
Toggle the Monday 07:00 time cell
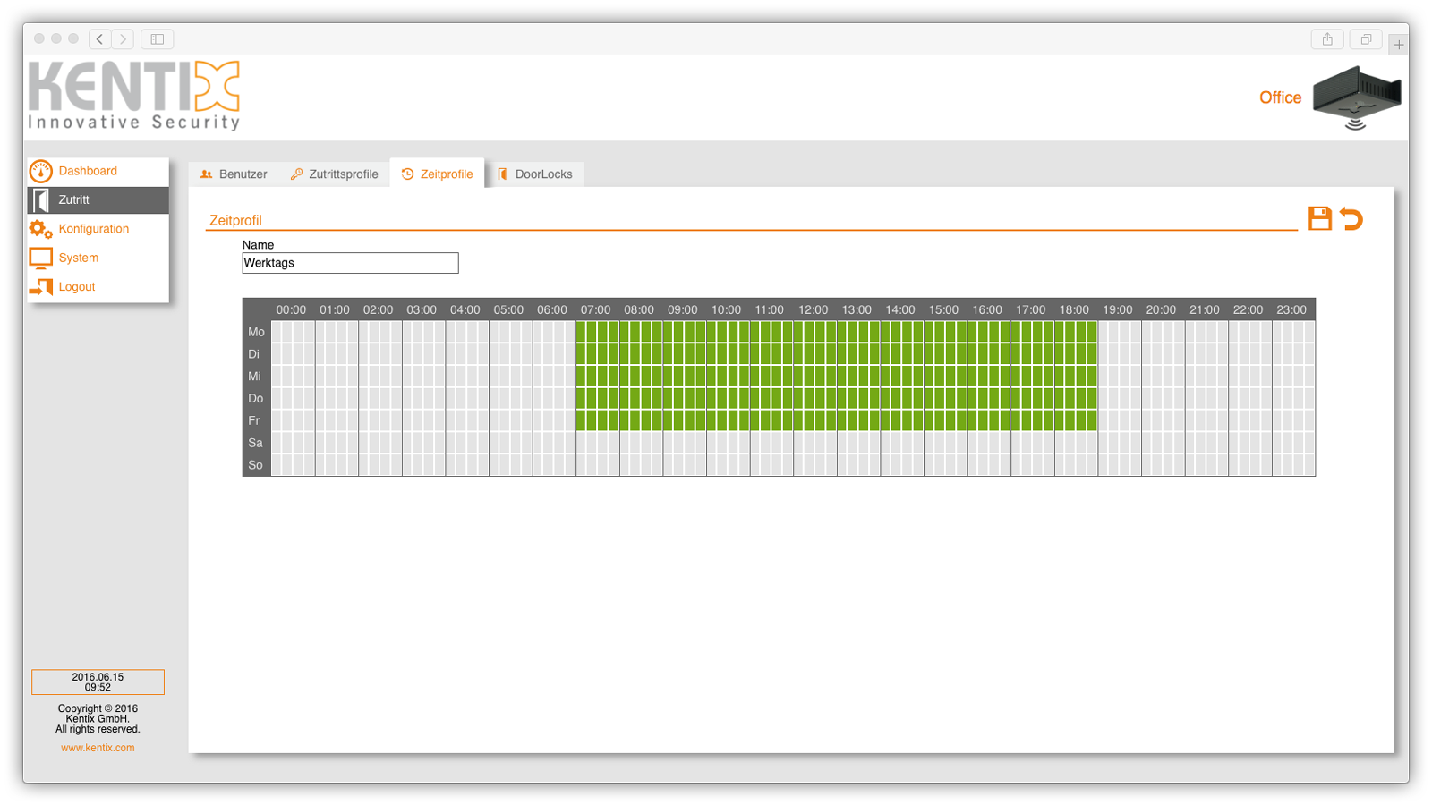tap(582, 332)
